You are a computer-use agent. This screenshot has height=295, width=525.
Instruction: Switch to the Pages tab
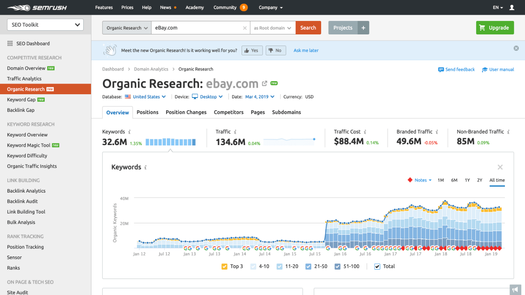[258, 112]
